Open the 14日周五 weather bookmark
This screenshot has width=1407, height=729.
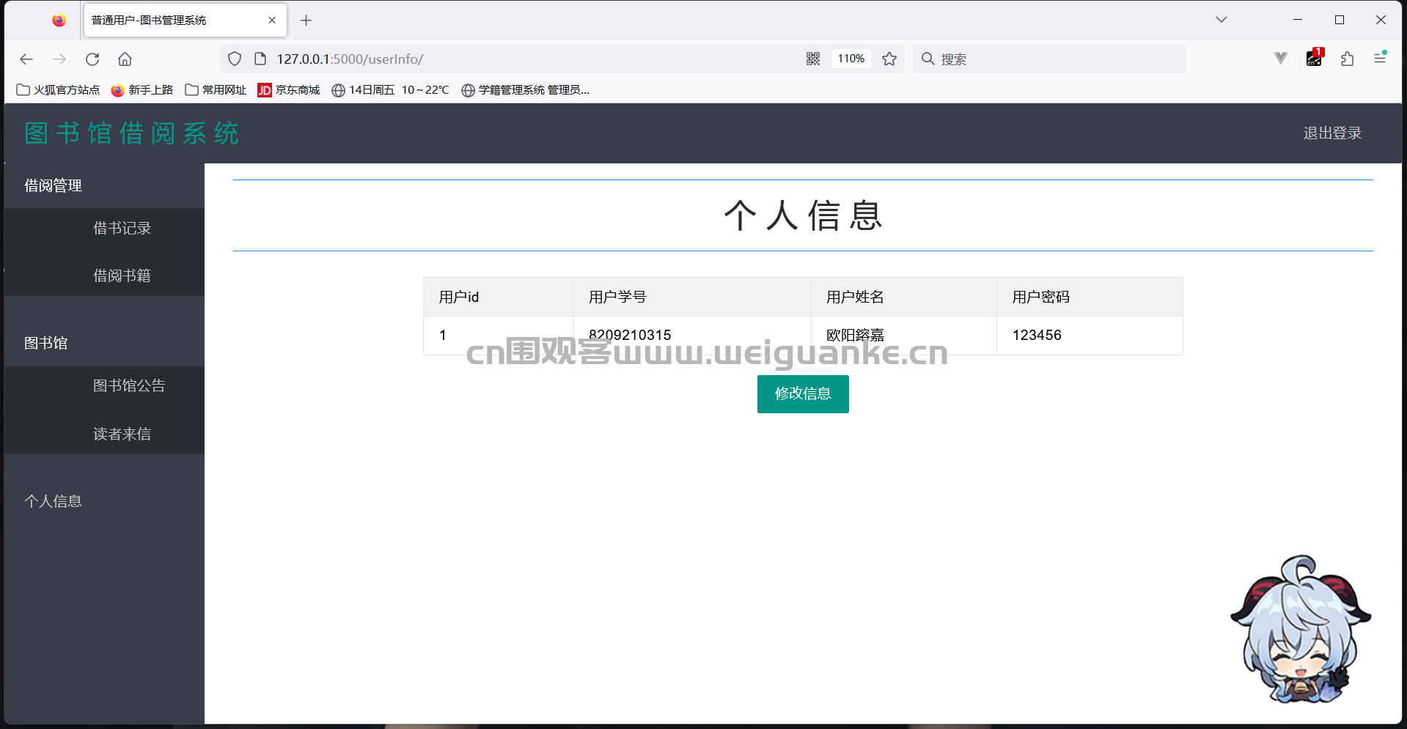click(x=390, y=90)
